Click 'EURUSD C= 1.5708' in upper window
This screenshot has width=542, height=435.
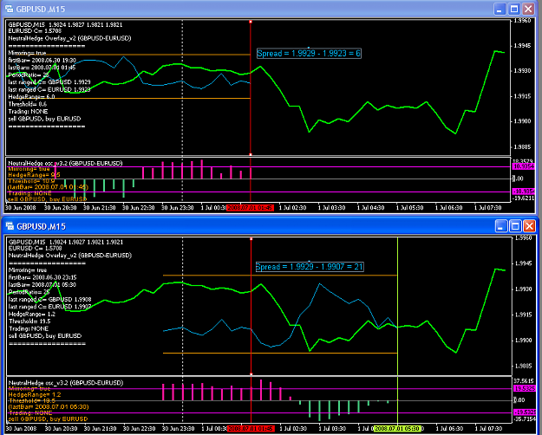pos(35,31)
